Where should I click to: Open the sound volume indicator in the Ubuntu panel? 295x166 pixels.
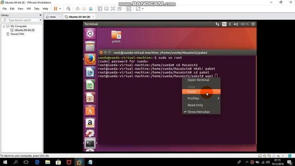[236, 24]
